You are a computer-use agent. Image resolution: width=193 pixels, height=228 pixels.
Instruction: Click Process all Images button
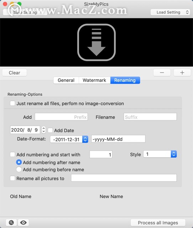pos(158,223)
